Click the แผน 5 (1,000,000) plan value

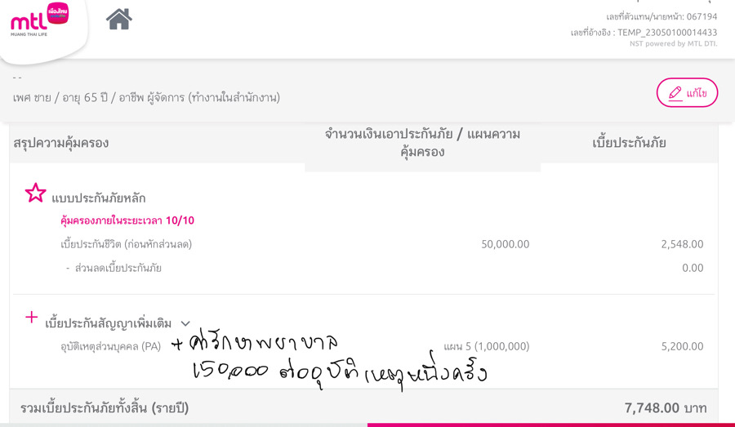coord(487,346)
